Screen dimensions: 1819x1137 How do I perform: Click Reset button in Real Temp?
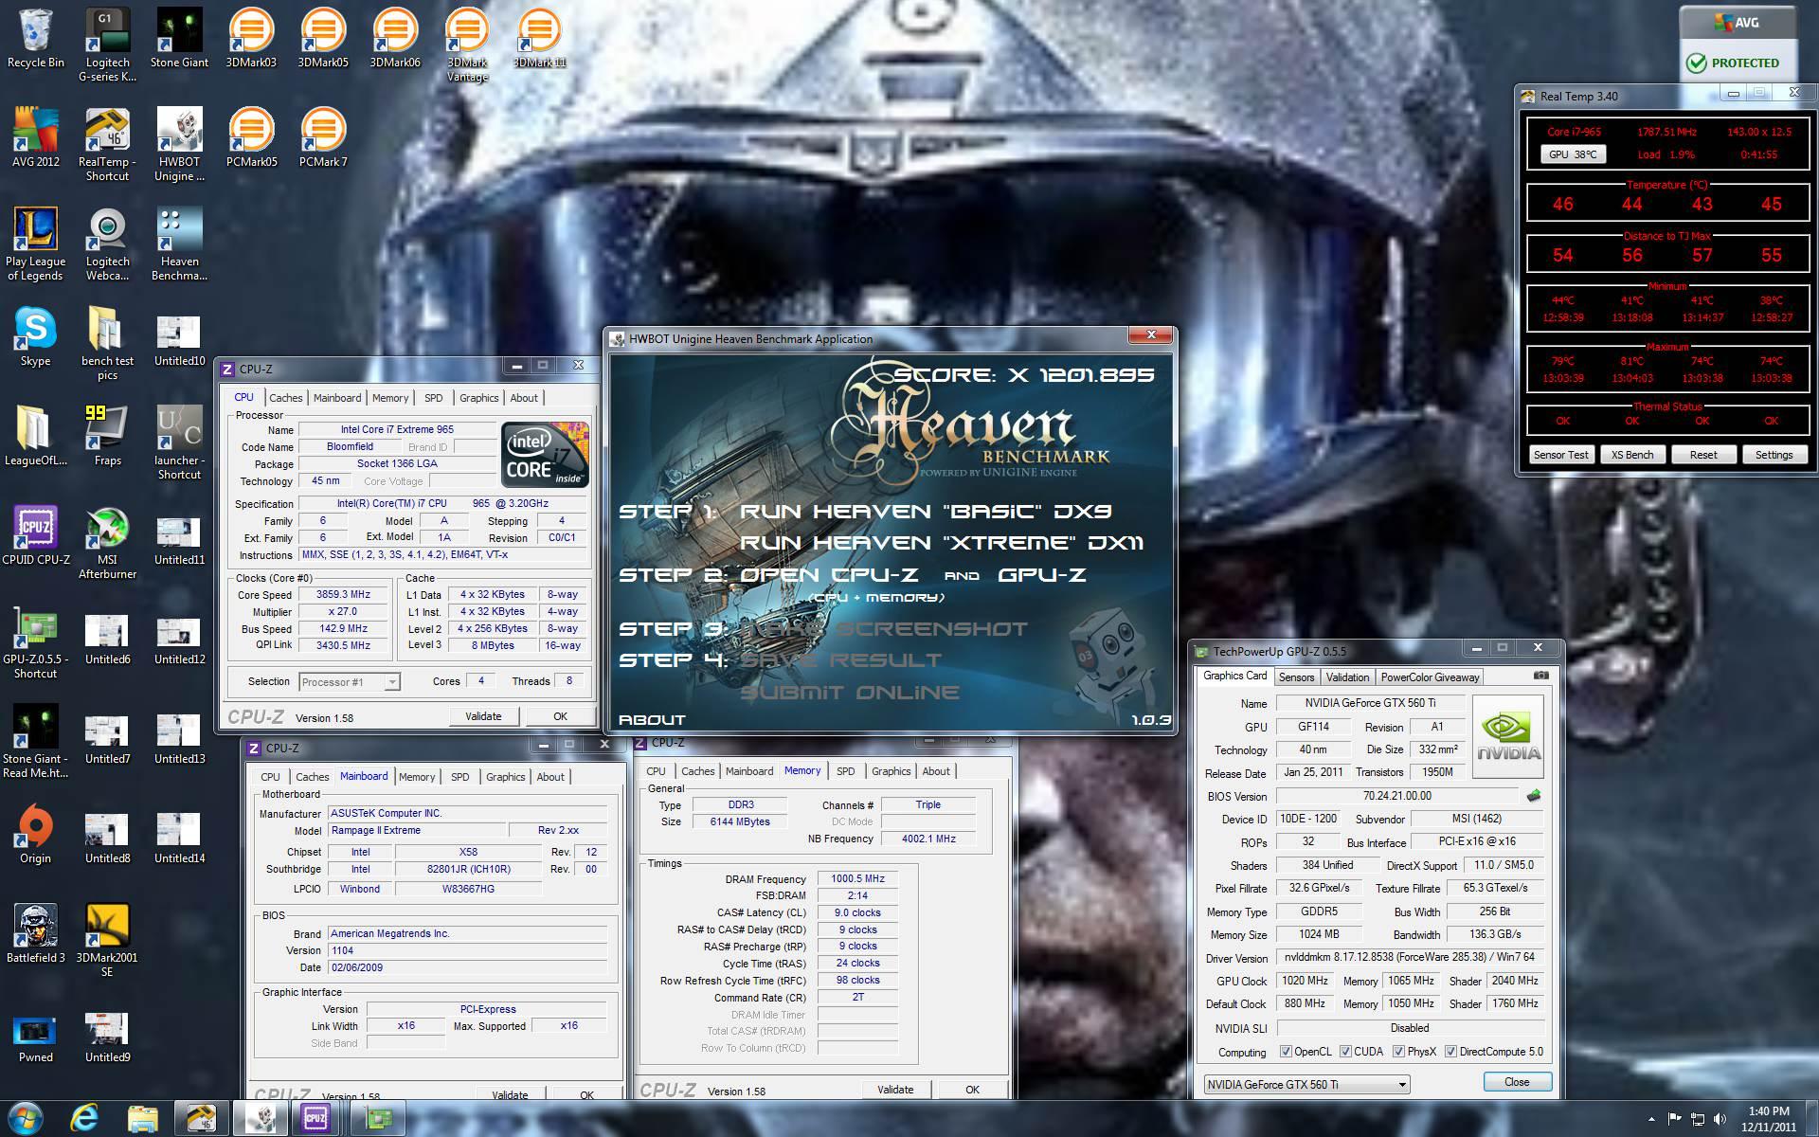point(1702,455)
